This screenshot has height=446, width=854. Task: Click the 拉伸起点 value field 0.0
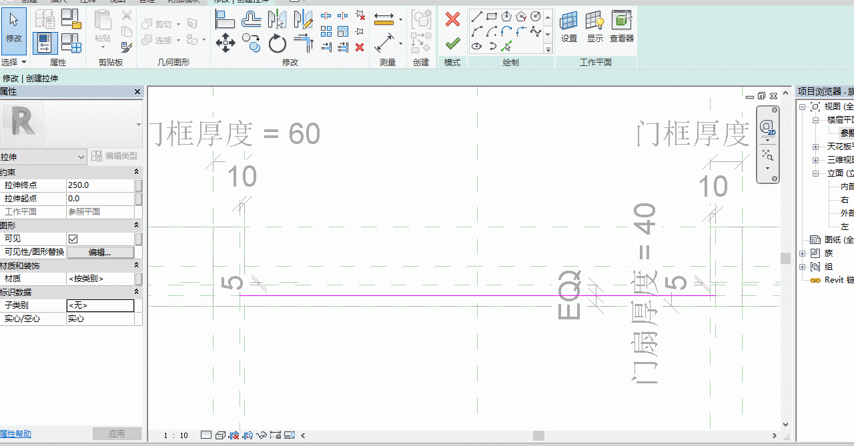point(100,199)
